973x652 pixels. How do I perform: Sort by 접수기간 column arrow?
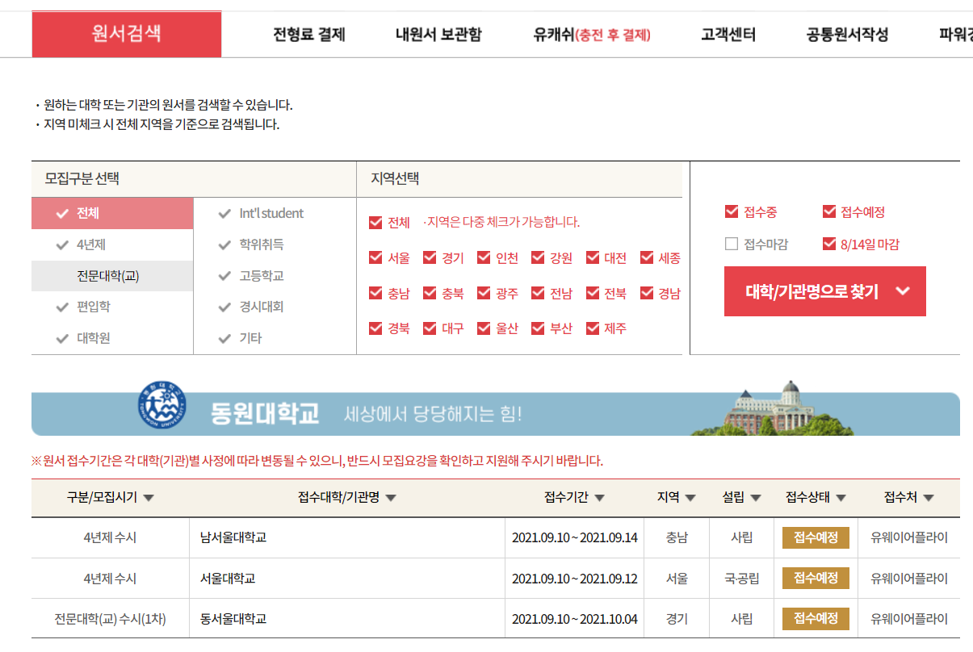point(599,498)
